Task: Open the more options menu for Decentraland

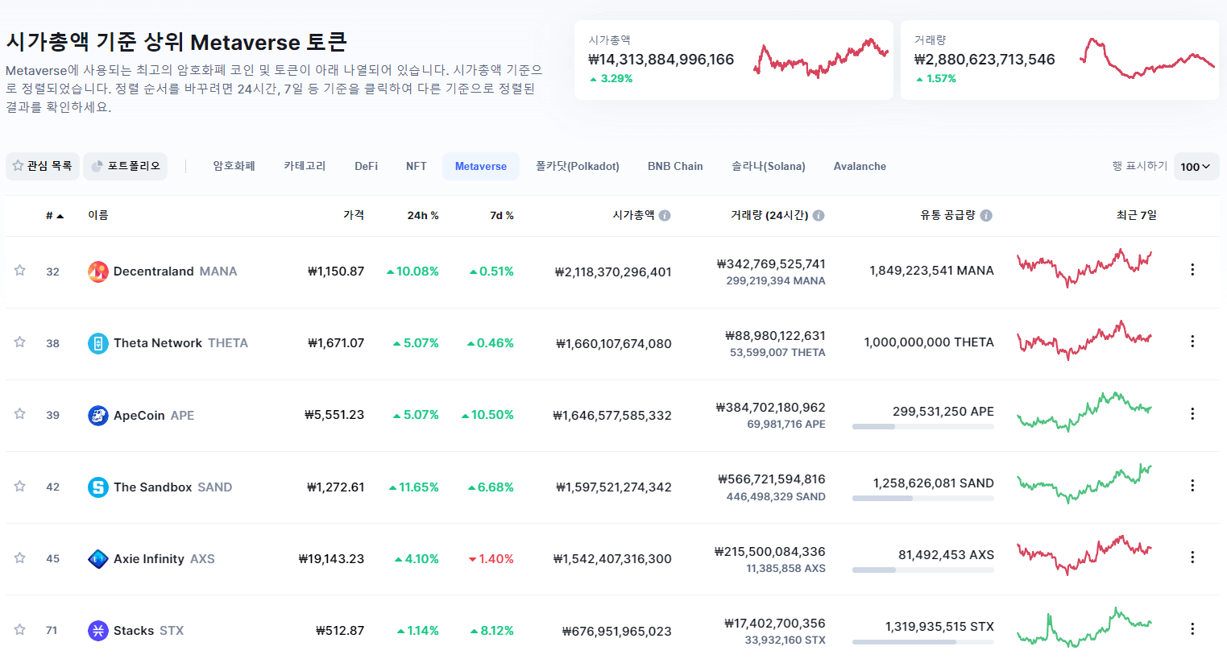Action: (1192, 270)
